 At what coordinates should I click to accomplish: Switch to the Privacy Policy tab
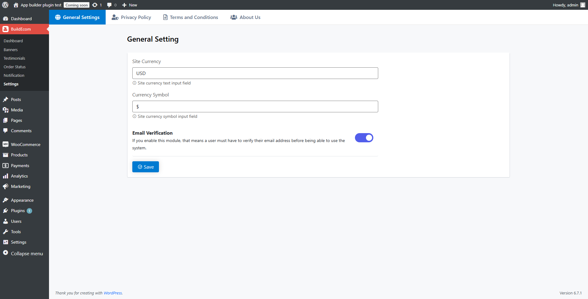(131, 17)
